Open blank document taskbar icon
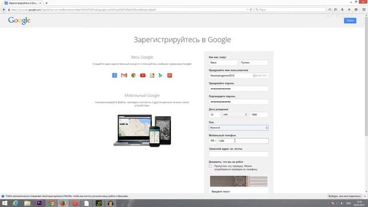Screen dimensions: 368x207 pos(87,203)
